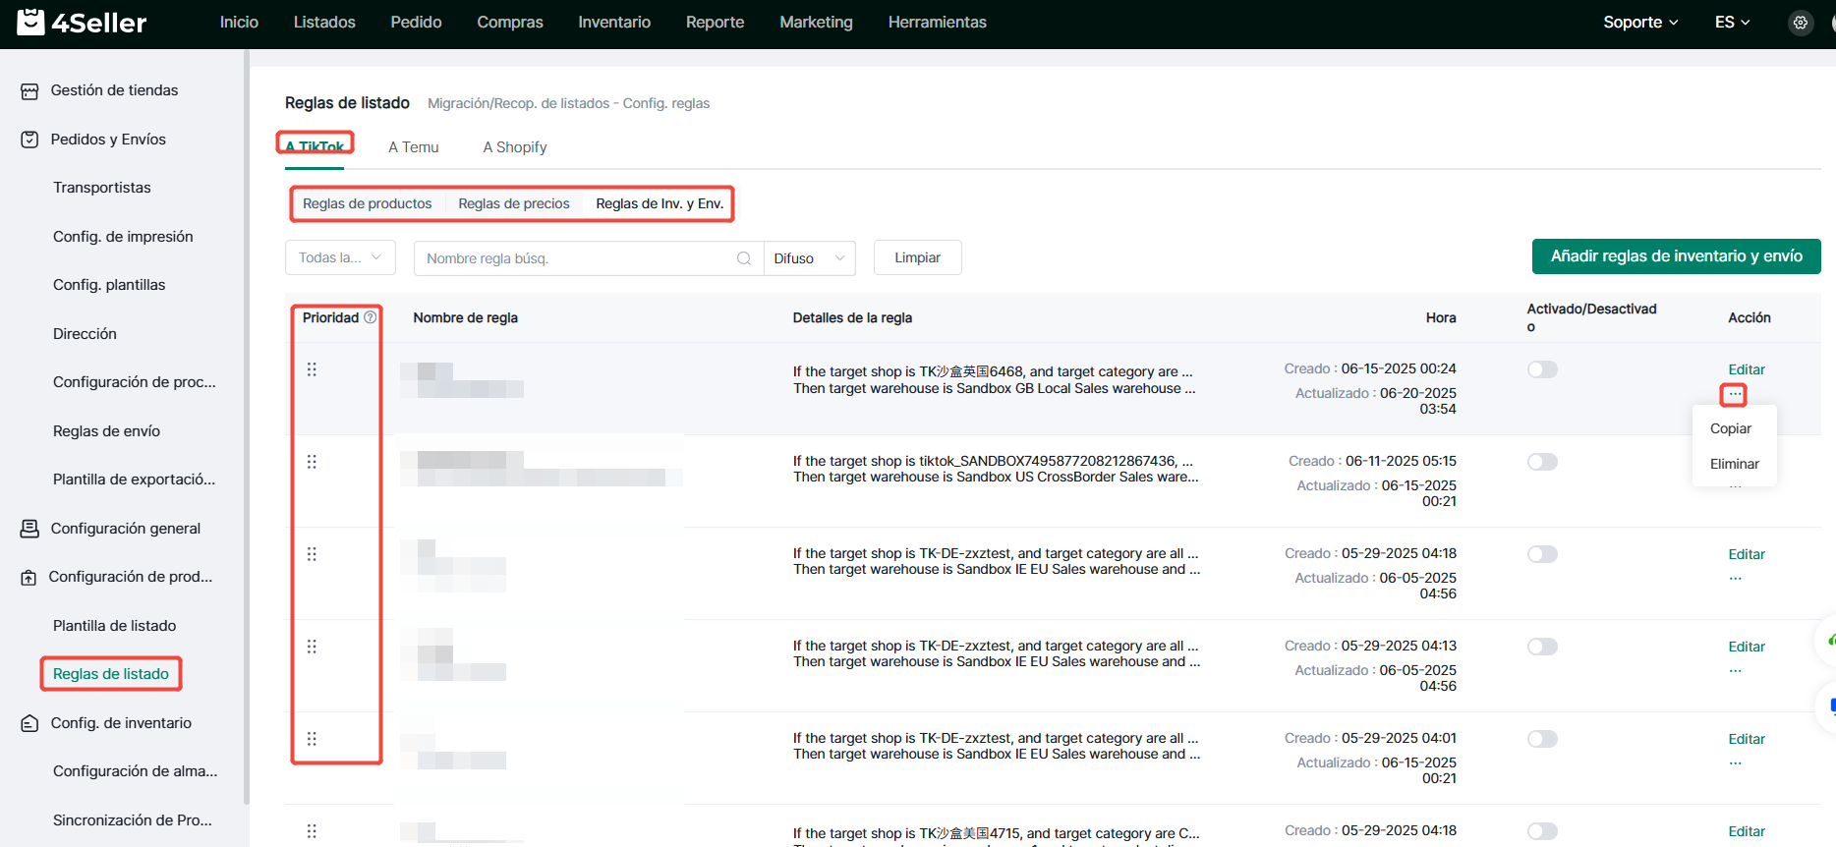Grab drag handle of rule created 05-29-2025 04:18 TK-DE
This screenshot has width=1836, height=847.
tap(312, 554)
